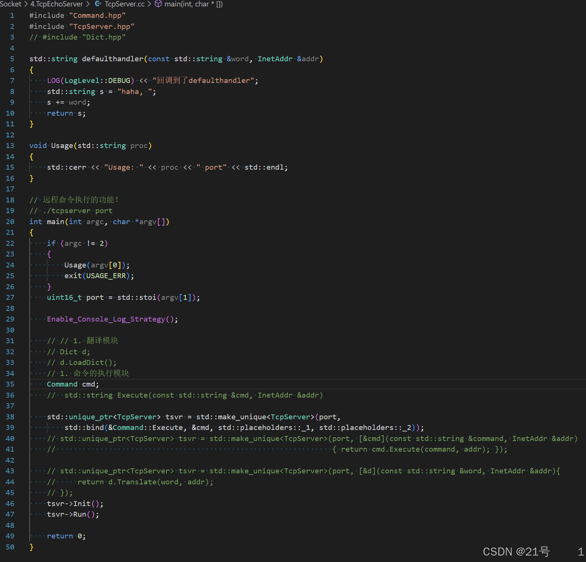Click the commented cmd.Execute(command, addr) on line 41
The width and height of the screenshot is (586, 562).
click(x=429, y=449)
